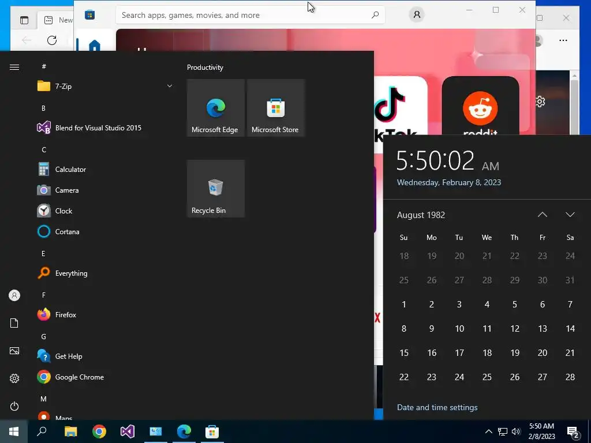Click the letter G section header
The image size is (591, 443).
[44, 336]
